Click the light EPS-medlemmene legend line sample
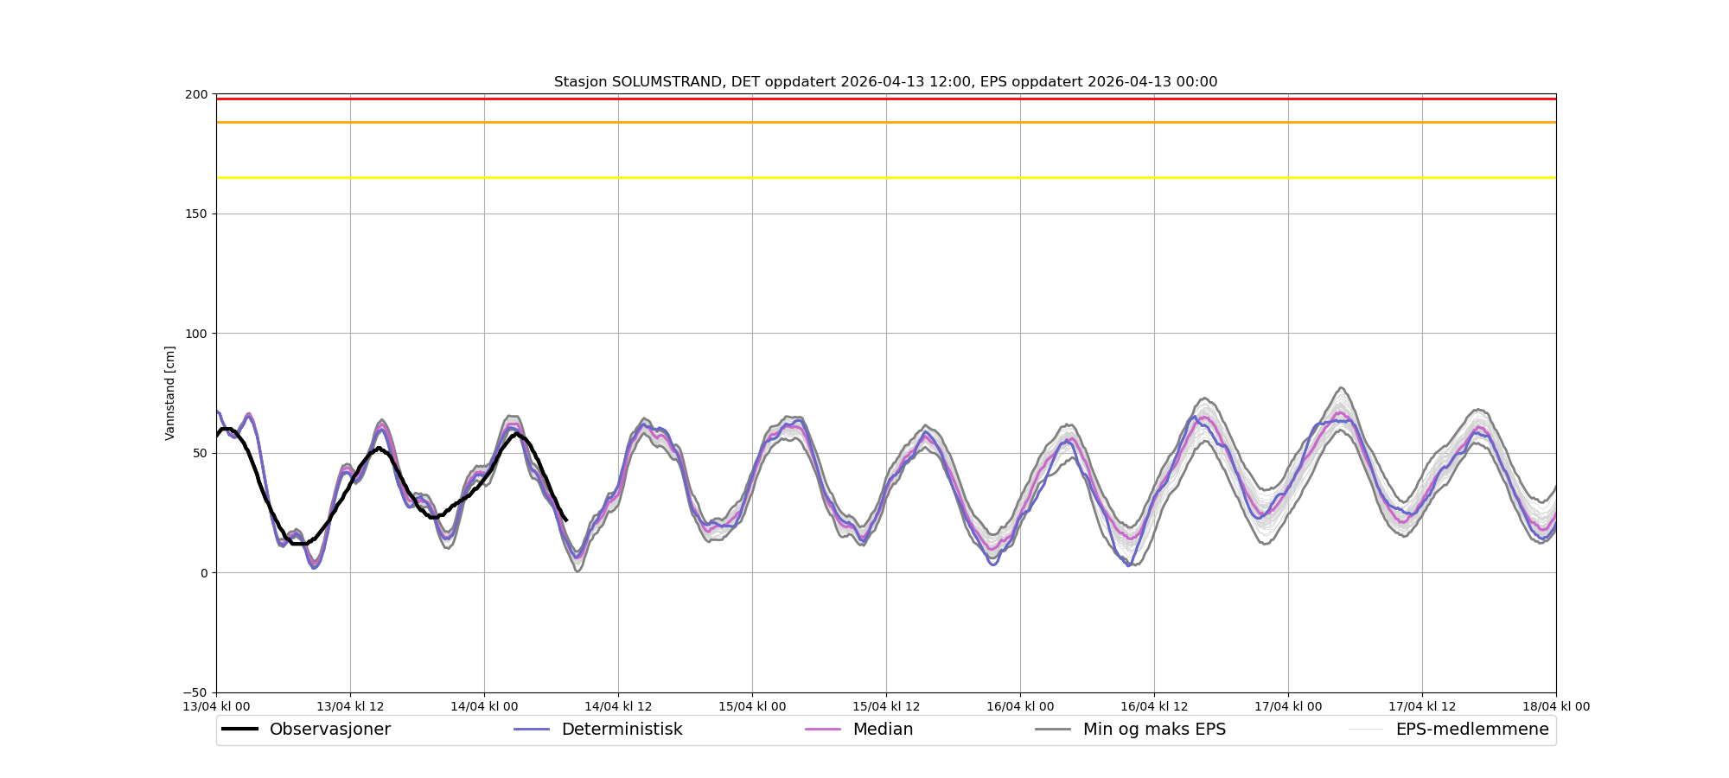 click(1366, 730)
